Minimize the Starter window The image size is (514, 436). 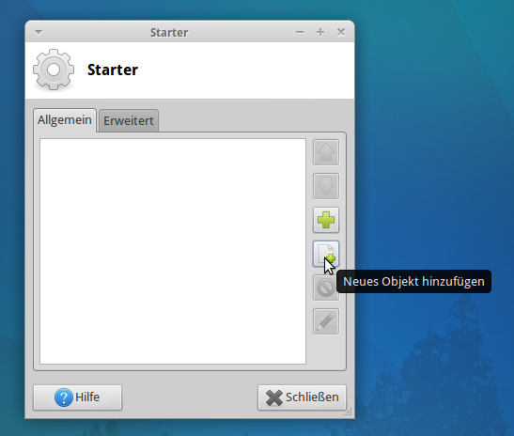pyautogui.click(x=300, y=32)
